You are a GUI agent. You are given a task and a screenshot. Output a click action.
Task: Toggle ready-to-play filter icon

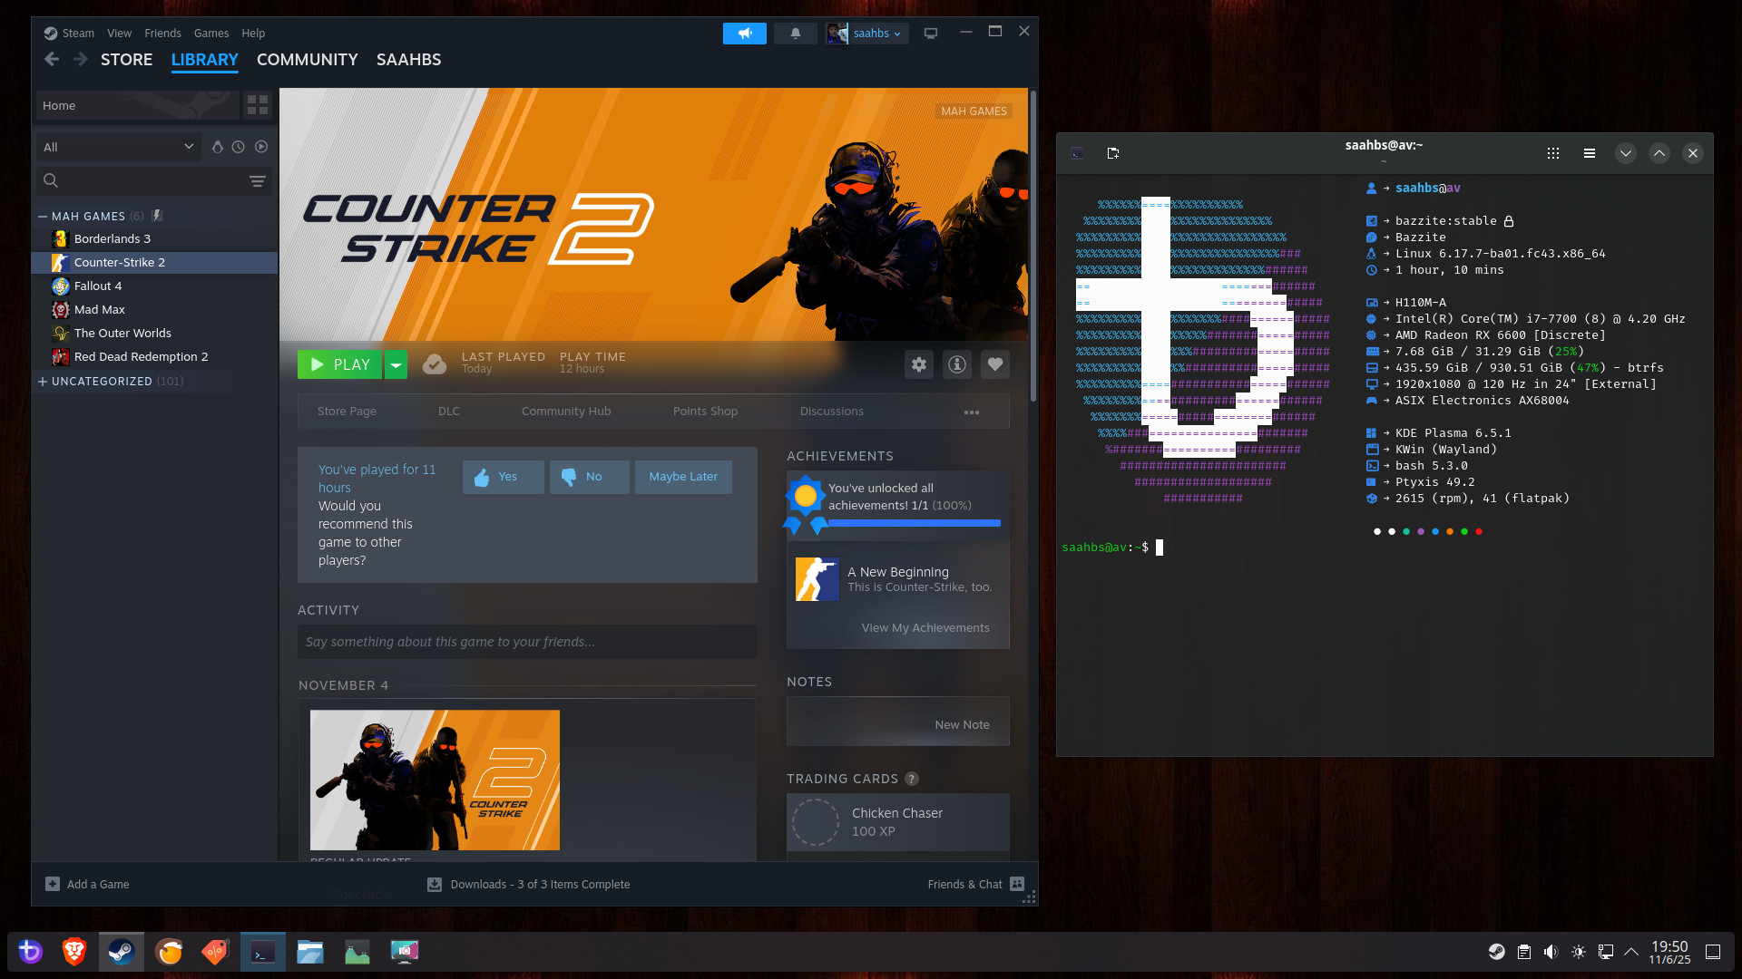261,147
